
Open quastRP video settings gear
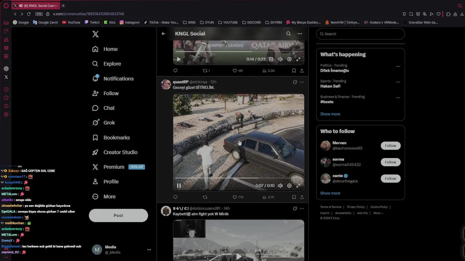(289, 186)
